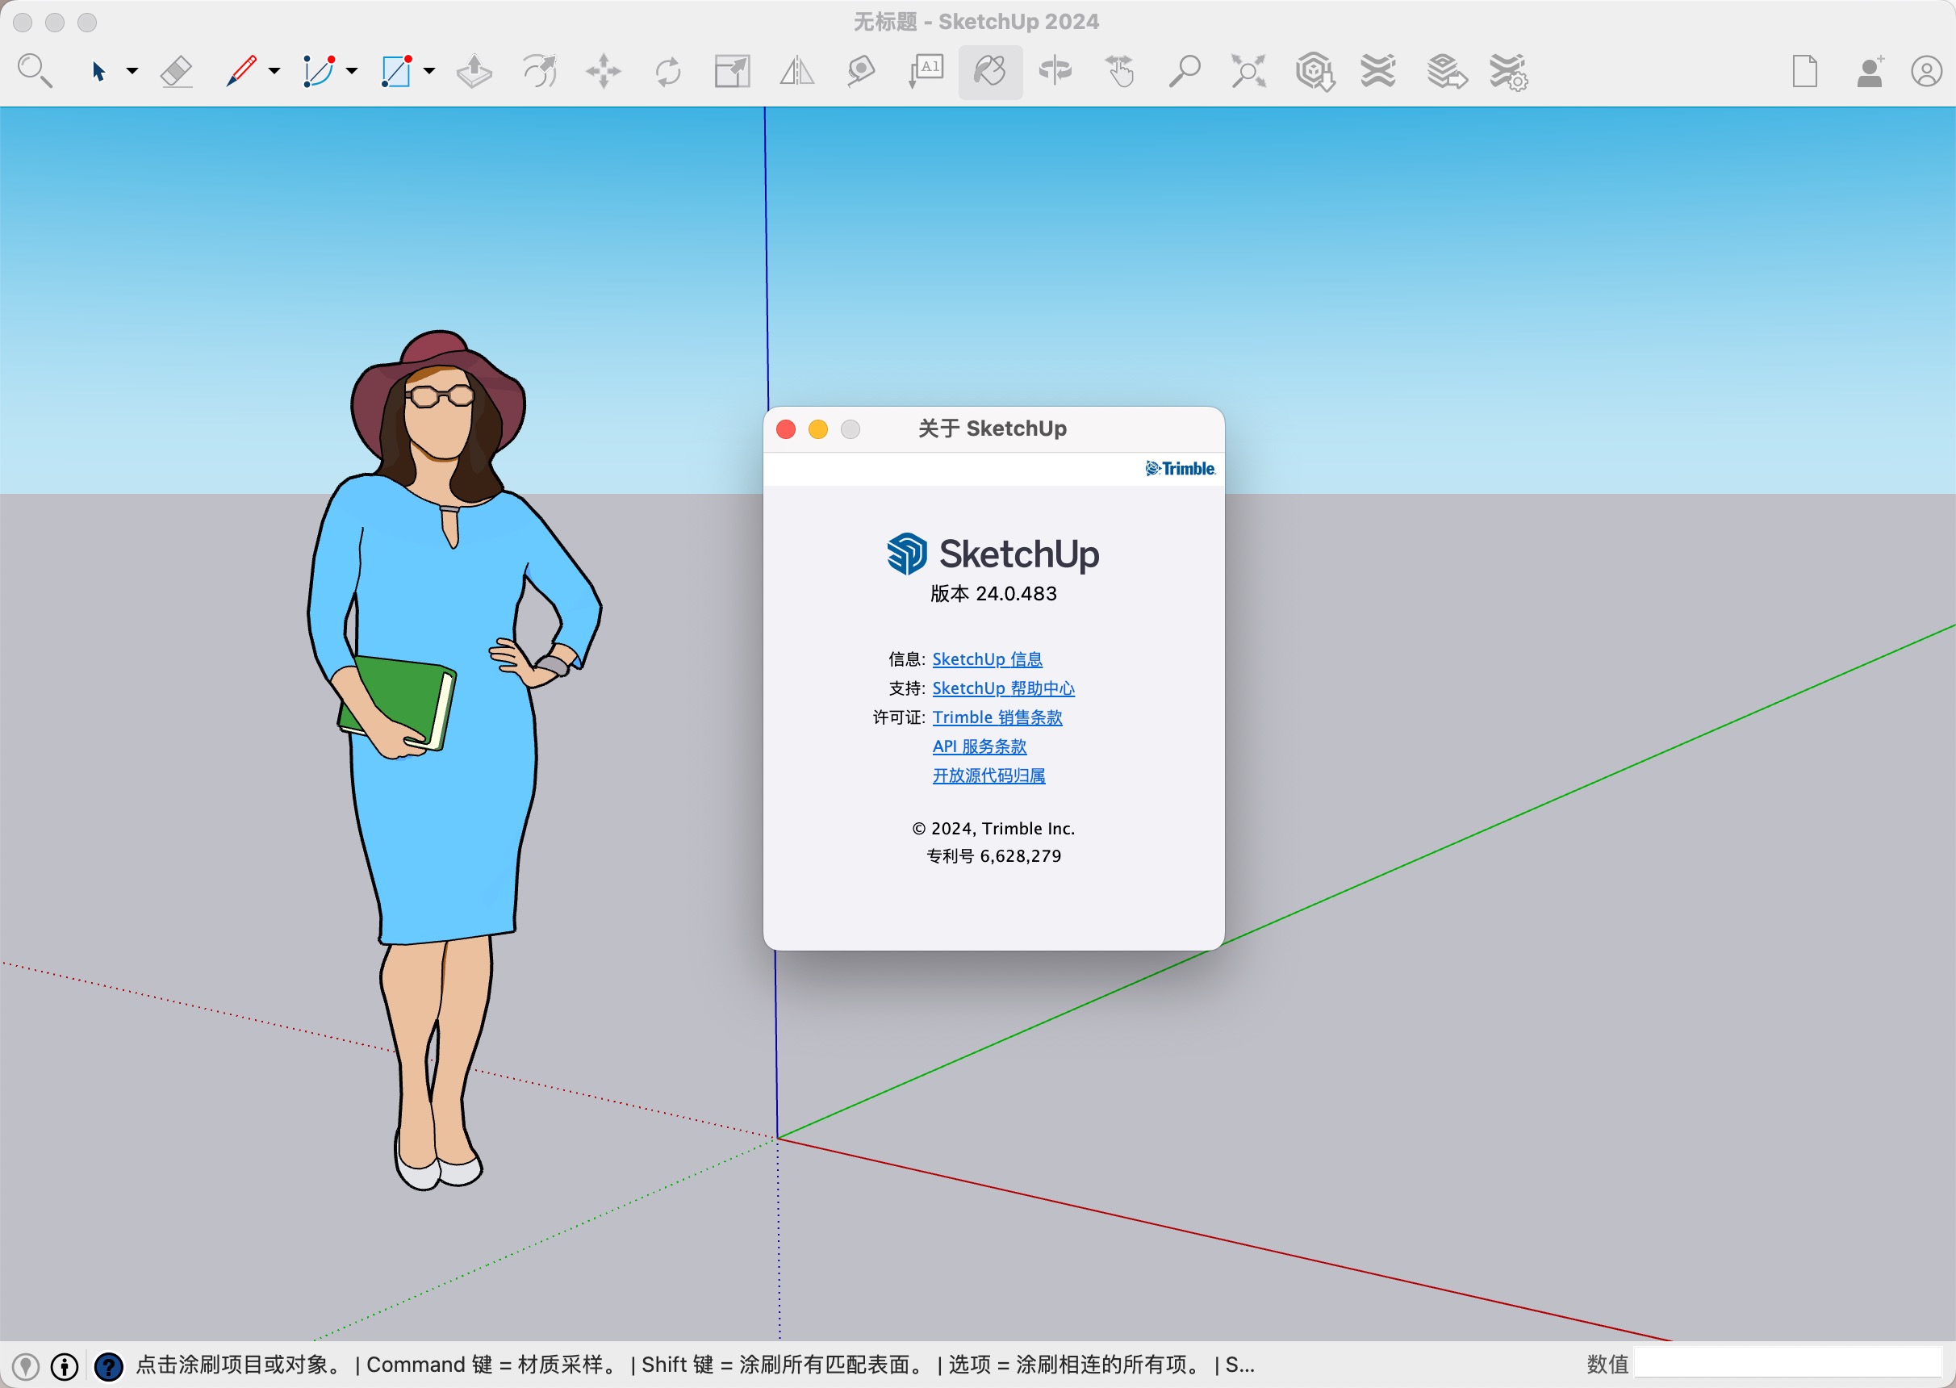Open the API 服务条款 link
This screenshot has height=1388, width=1956.
[x=980, y=746]
